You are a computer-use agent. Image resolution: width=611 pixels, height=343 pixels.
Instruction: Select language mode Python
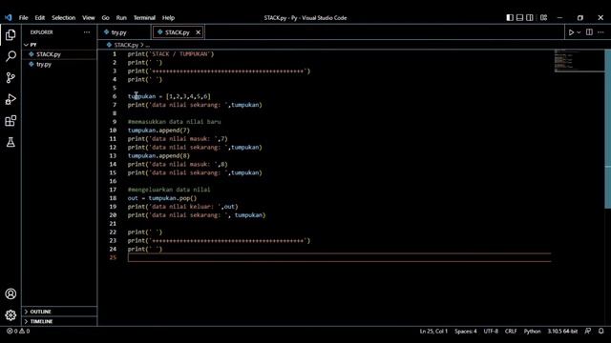tap(532, 332)
